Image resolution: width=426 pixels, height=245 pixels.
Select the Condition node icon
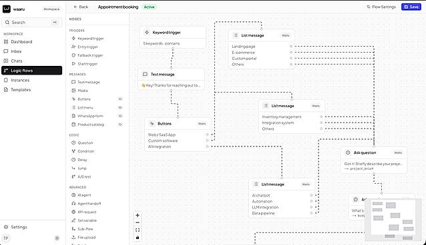click(x=73, y=151)
